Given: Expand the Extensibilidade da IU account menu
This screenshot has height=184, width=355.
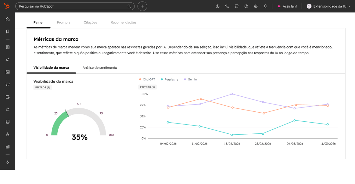Looking at the screenshot, I should [x=329, y=6].
